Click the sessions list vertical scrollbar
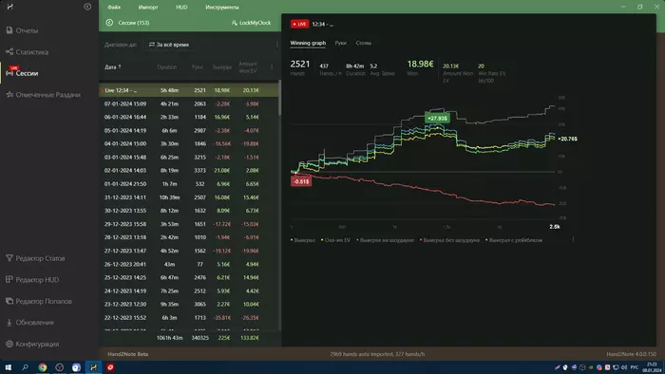 tap(279, 99)
